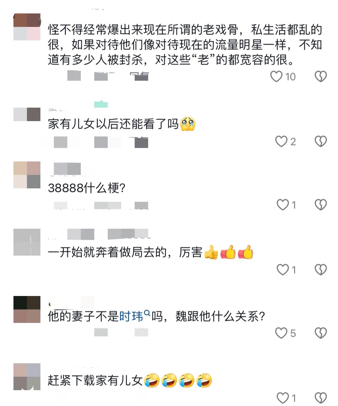
Task: Dislike the comment asking about 魏
Action: click(x=321, y=333)
